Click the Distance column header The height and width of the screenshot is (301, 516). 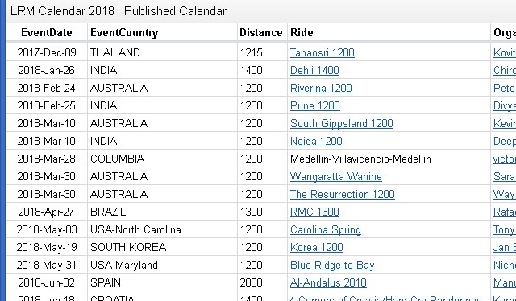pos(261,32)
